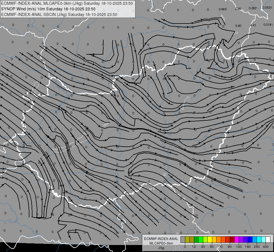Click the 0.983 value on the map
The image size is (274, 252).
223,9
